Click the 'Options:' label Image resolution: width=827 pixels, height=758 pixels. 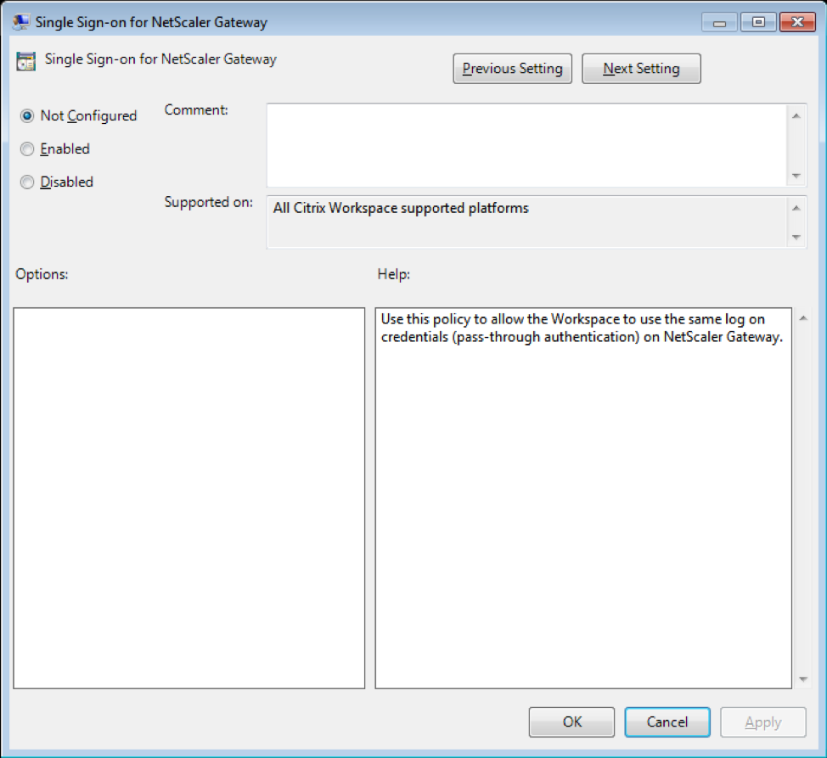(x=42, y=274)
